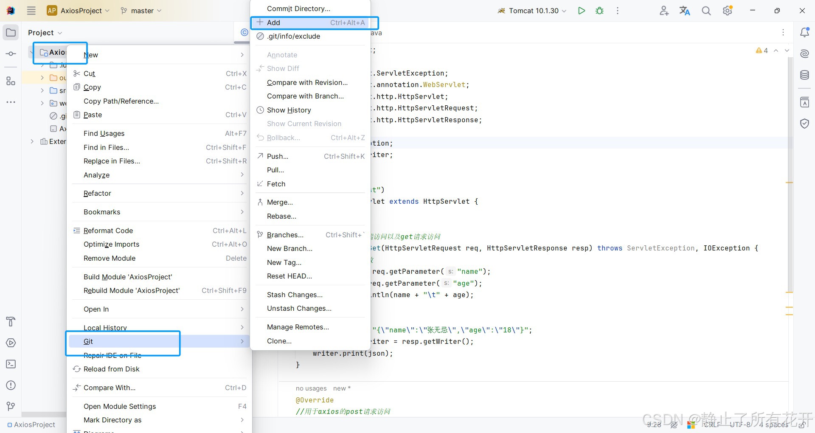Select .git/info/exclude menu item

coord(310,36)
